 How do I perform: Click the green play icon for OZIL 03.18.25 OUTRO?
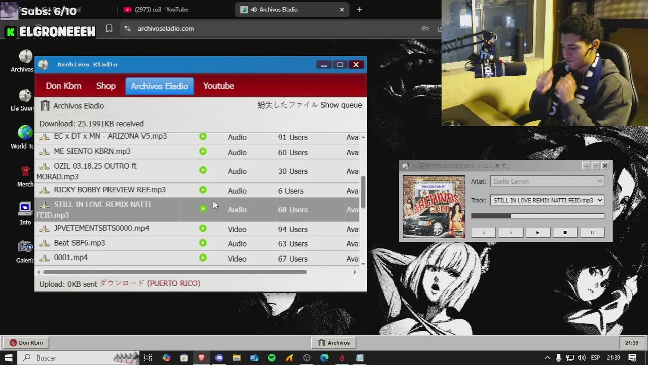coord(203,170)
